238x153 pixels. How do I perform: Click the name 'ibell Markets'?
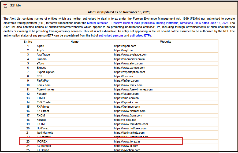45,133
